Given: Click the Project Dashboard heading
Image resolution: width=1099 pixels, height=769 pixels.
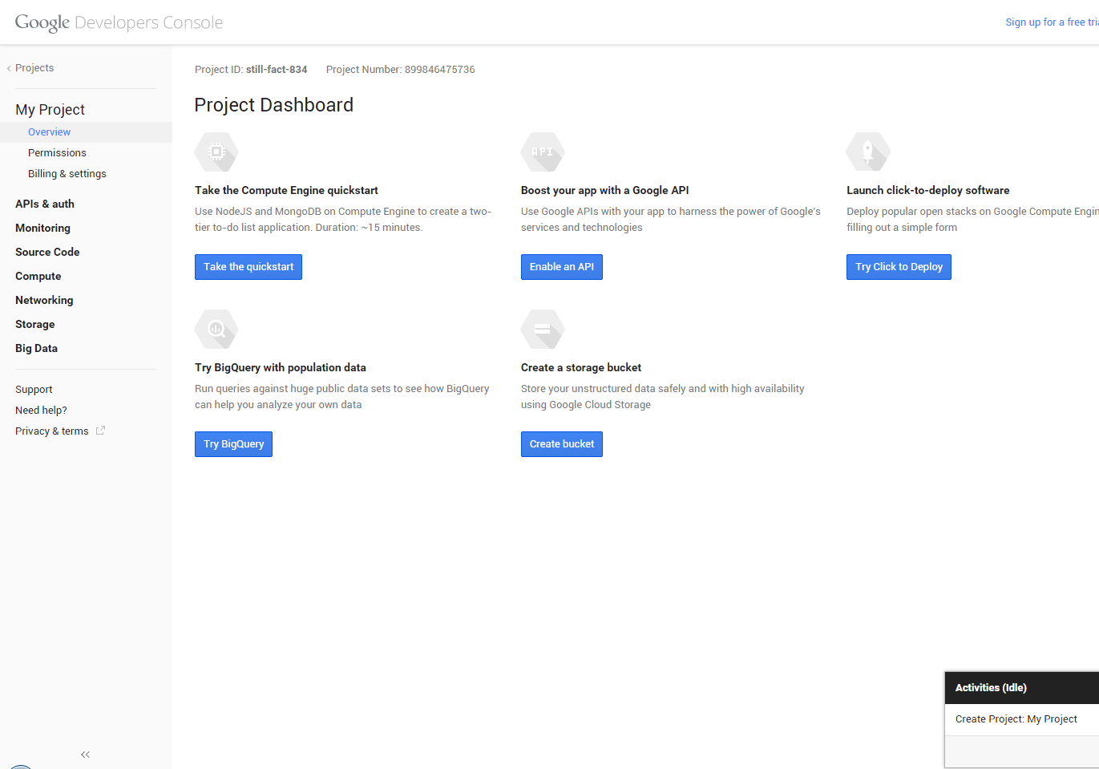Looking at the screenshot, I should 274,105.
